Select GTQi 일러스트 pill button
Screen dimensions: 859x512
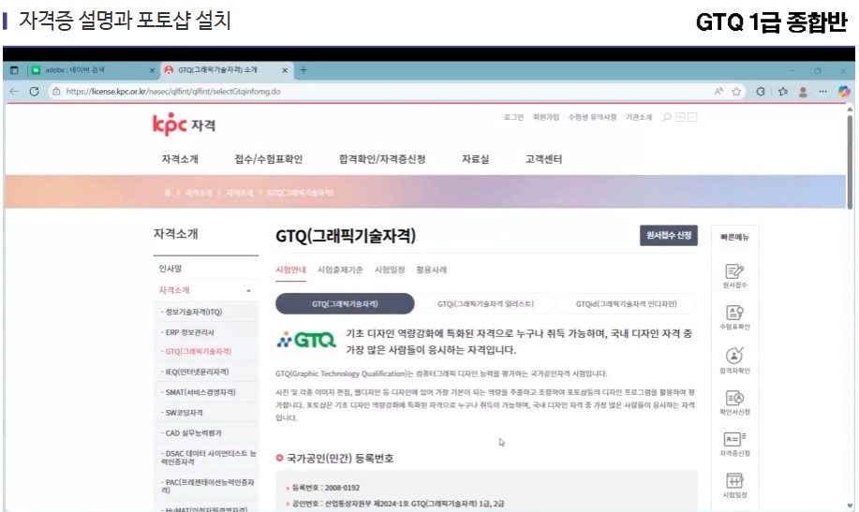[485, 304]
